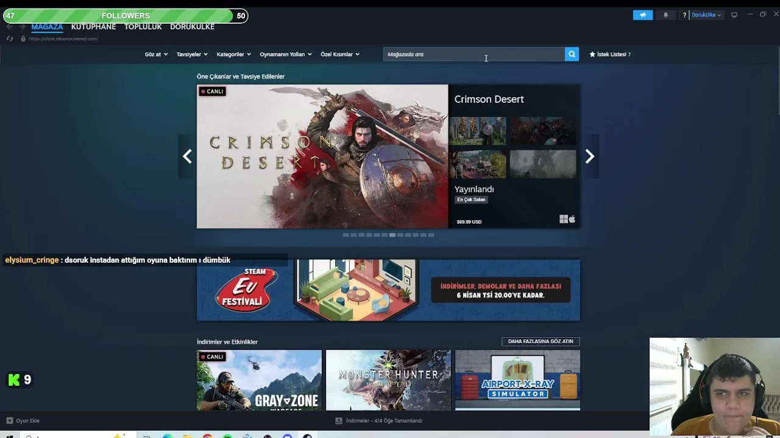Open the notifications bell
Viewport: 780px width, 438px height.
(665, 15)
